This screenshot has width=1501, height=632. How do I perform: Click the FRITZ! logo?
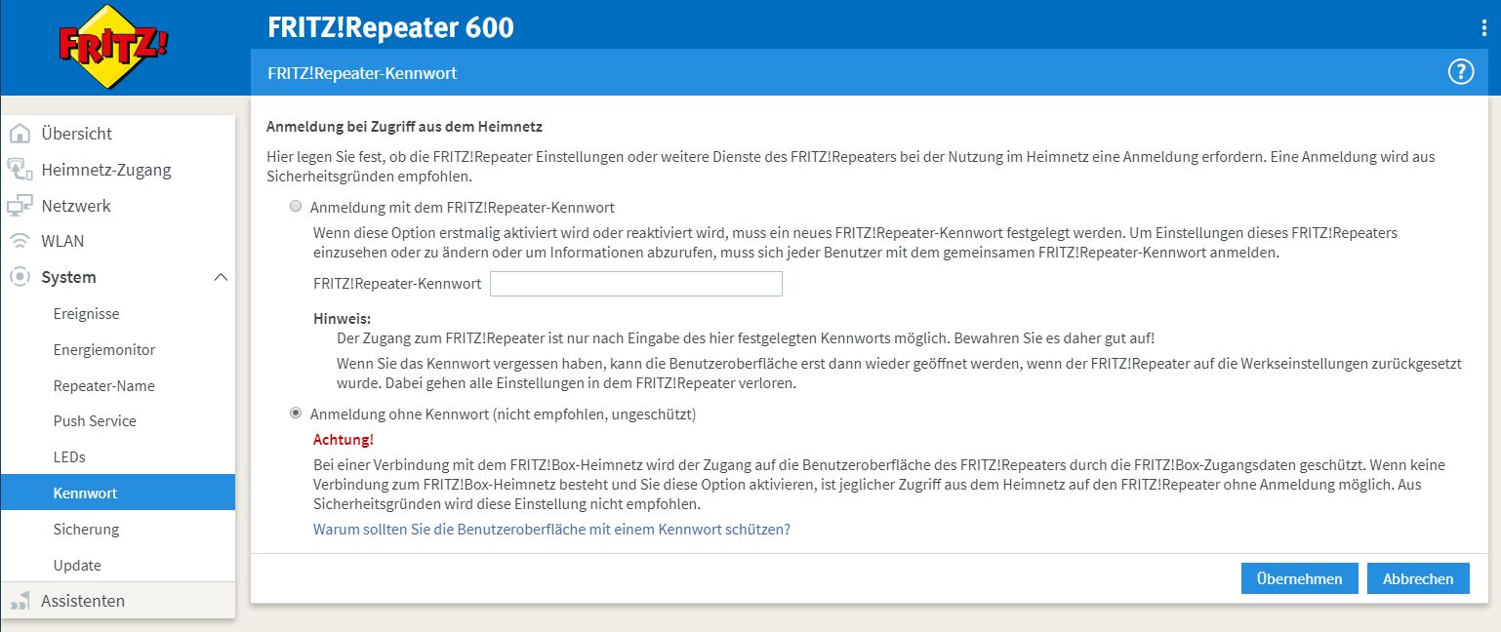[114, 47]
